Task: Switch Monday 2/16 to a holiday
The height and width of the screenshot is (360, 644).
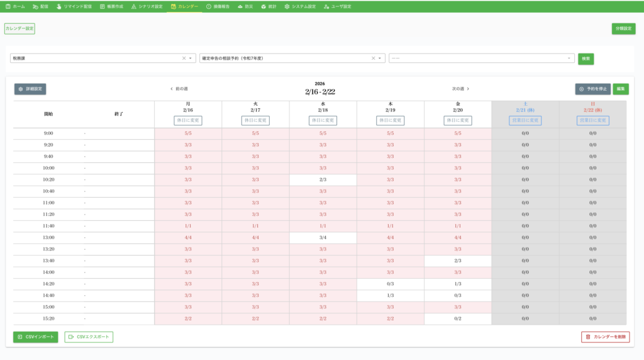Action: point(188,120)
